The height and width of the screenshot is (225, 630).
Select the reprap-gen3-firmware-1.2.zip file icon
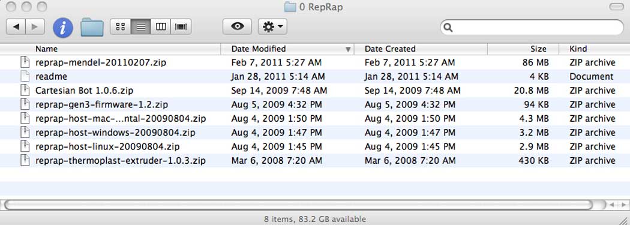[x=25, y=104]
